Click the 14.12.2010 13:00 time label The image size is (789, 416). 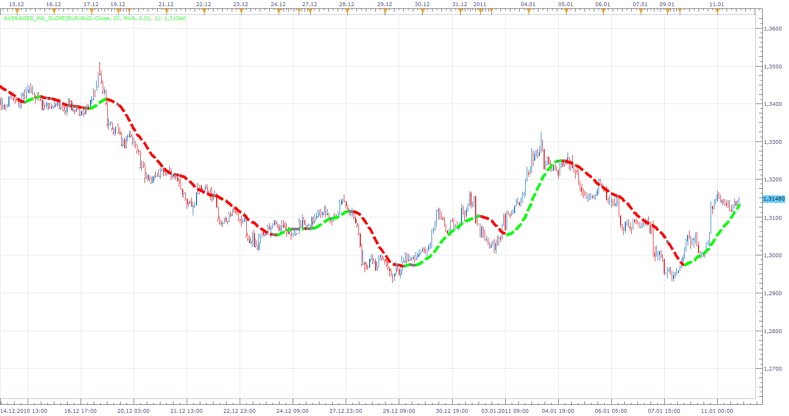(x=24, y=411)
